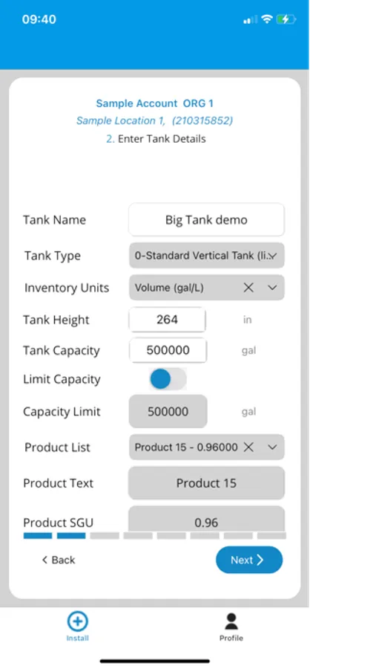Check the battery charging status icon
This screenshot has height=669, width=376.
tap(286, 19)
